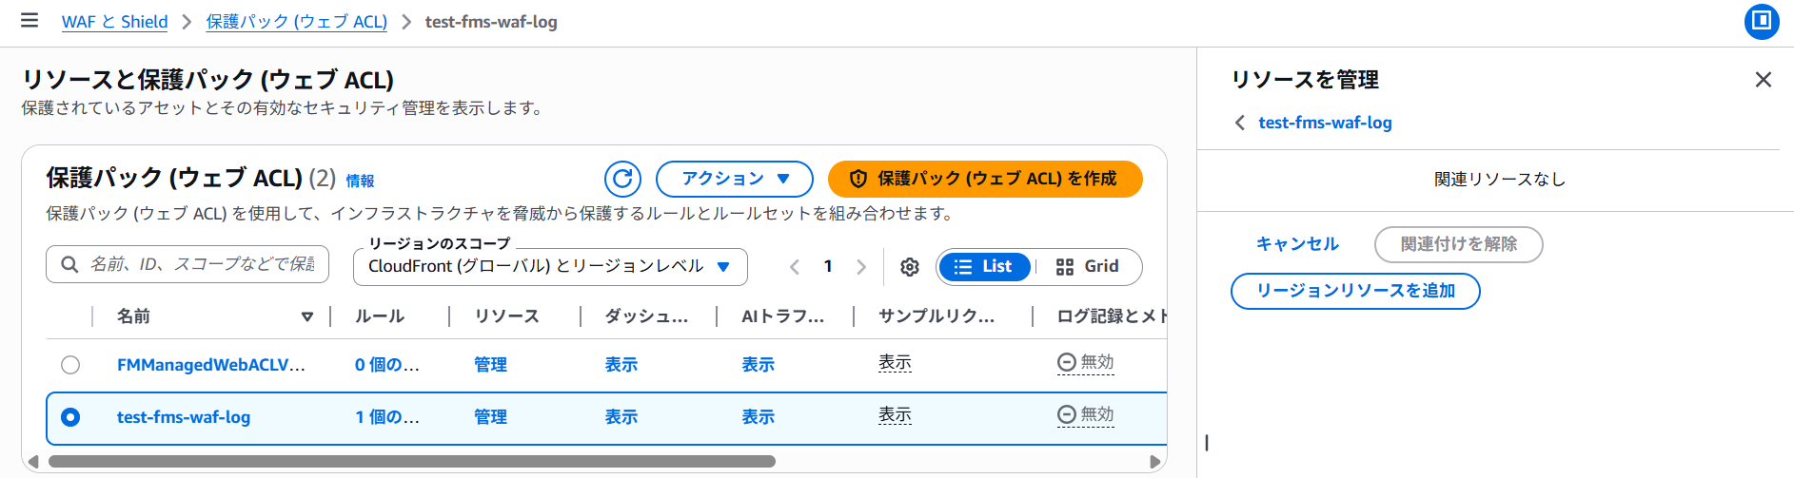Switch to List view
Viewport: 1794px width, 478px height.
pyautogui.click(x=984, y=267)
